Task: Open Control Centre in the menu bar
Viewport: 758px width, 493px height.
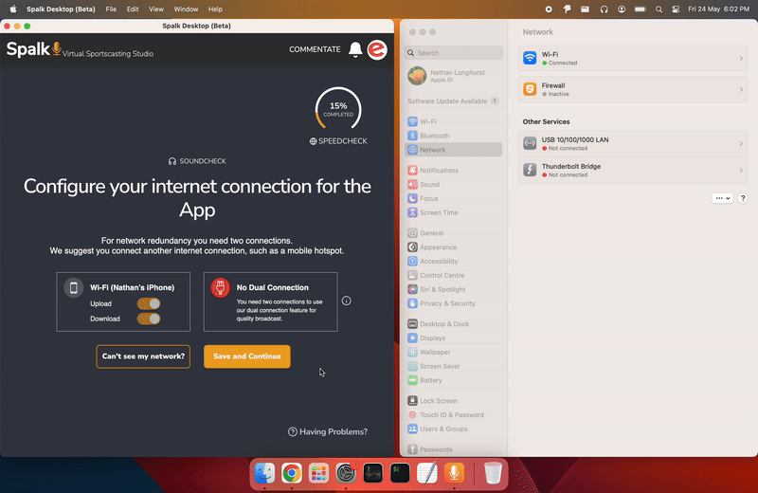Action: coord(676,9)
